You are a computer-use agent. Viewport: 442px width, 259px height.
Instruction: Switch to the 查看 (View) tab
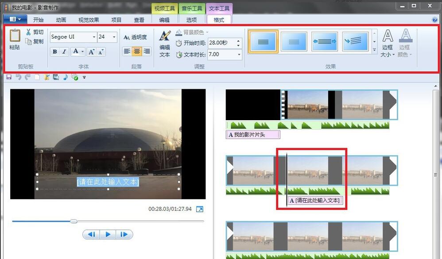point(139,20)
